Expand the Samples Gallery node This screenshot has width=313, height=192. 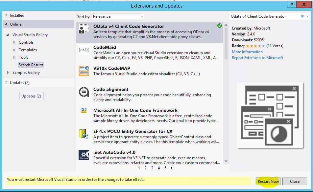click(8, 73)
